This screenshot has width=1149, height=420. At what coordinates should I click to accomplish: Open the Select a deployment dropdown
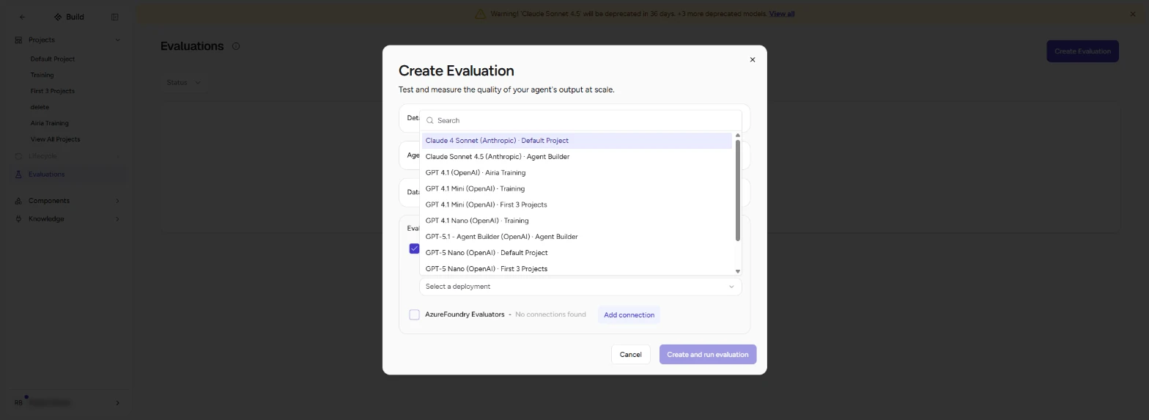(x=580, y=287)
